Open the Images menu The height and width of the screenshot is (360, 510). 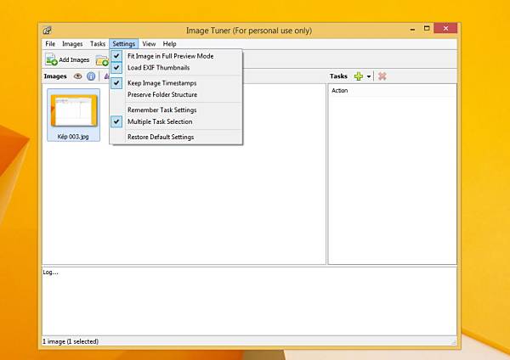click(x=72, y=44)
